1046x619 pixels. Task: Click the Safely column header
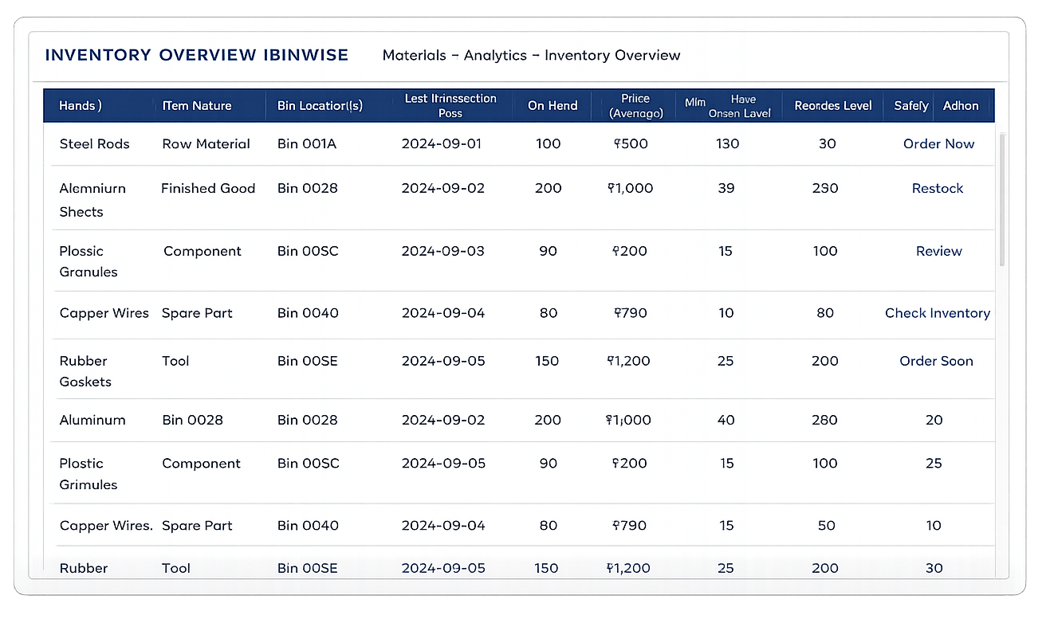(x=910, y=106)
